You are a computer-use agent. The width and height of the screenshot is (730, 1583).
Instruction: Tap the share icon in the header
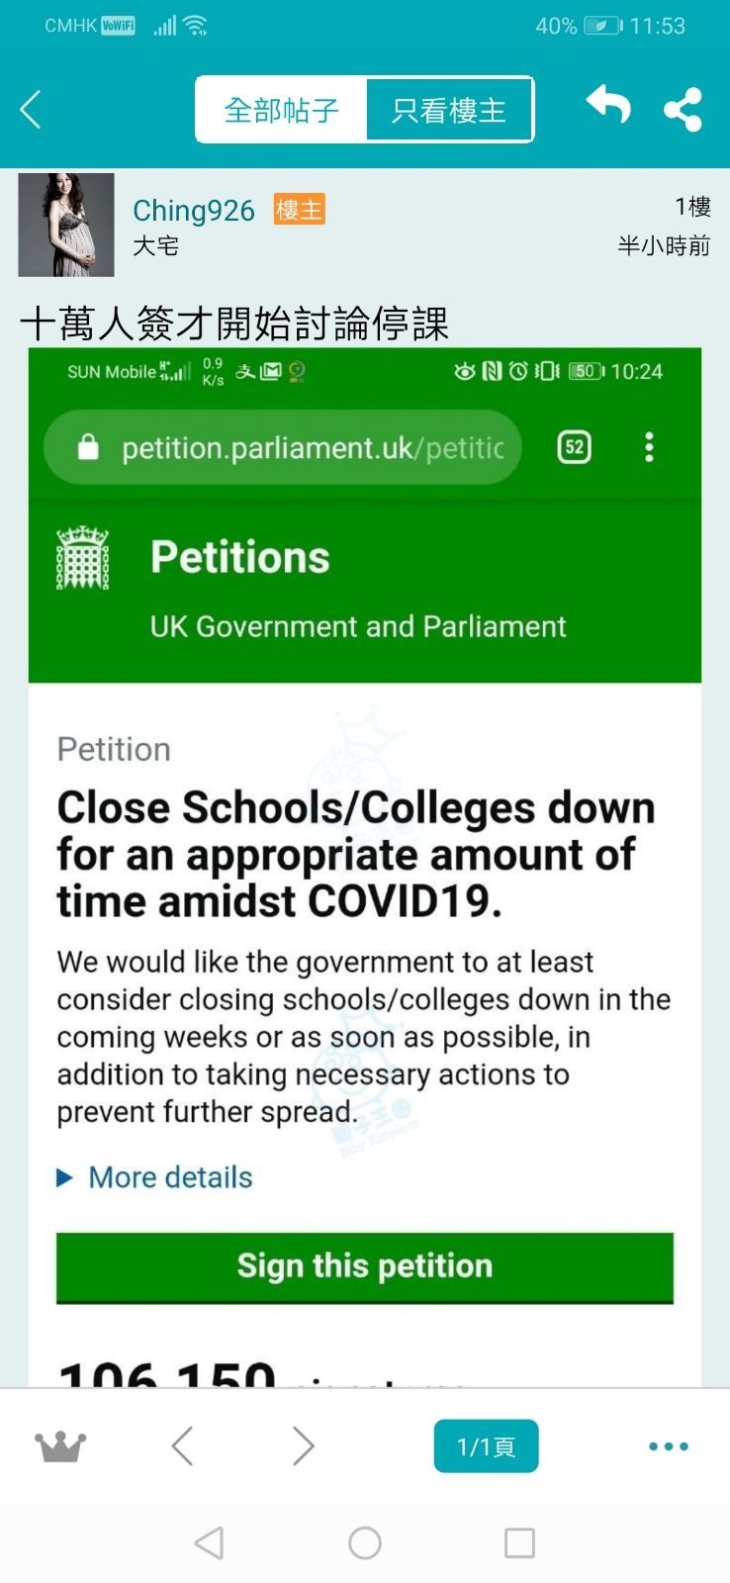(683, 109)
